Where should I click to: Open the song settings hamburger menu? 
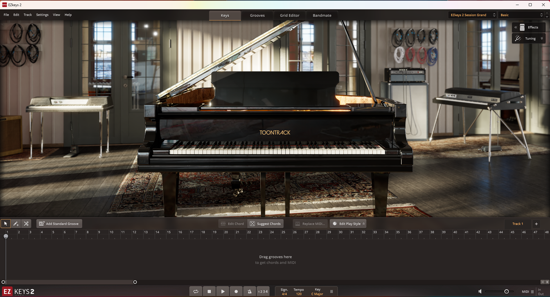331,292
